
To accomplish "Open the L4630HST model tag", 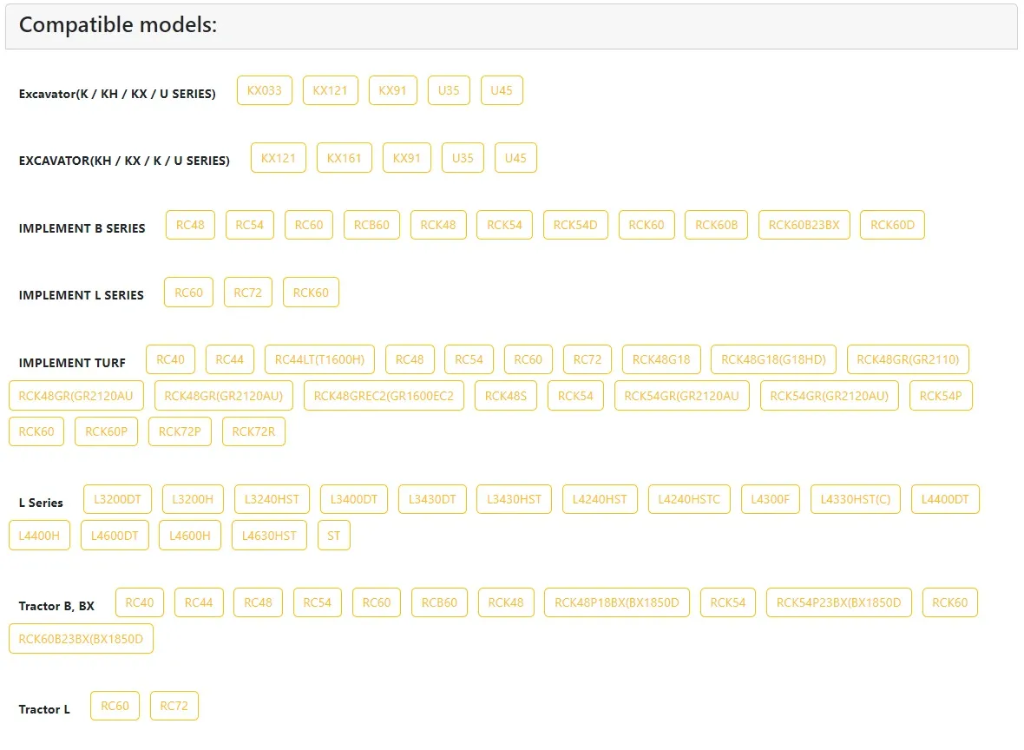I will (x=269, y=535).
